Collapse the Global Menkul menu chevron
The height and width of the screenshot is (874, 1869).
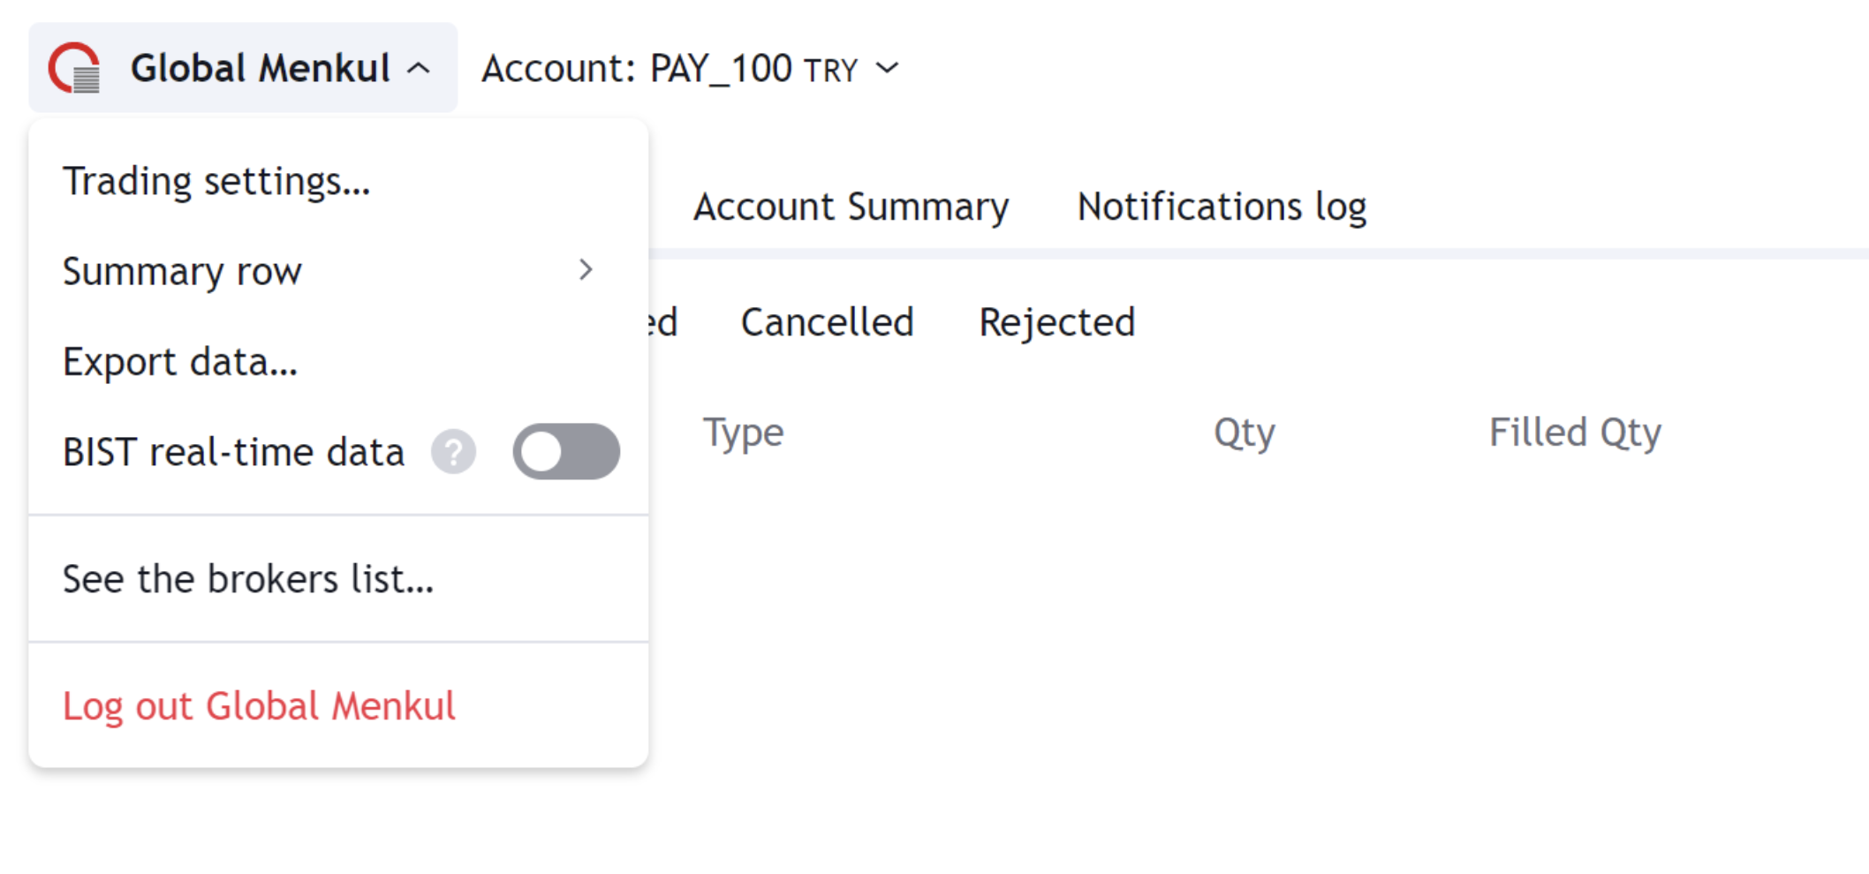(x=420, y=68)
